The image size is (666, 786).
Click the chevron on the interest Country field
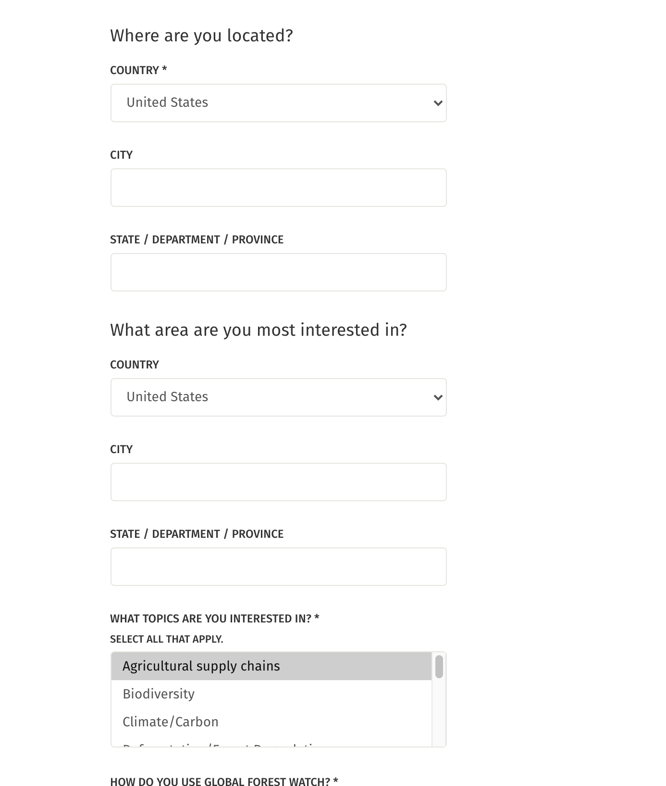[436, 397]
